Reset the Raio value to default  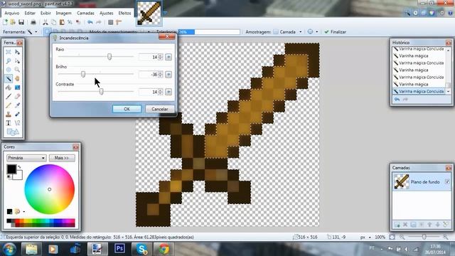[168, 57]
